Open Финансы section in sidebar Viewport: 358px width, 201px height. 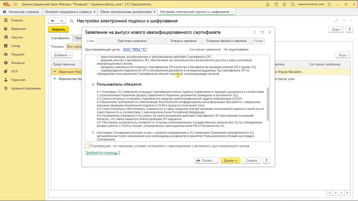point(18,63)
